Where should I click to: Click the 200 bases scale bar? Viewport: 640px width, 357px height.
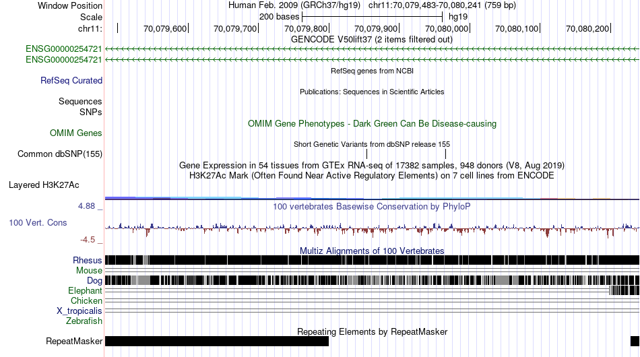pyautogui.click(x=373, y=17)
